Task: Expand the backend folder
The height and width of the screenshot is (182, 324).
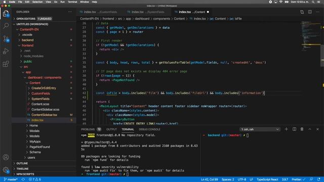Action: [x=44, y=40]
